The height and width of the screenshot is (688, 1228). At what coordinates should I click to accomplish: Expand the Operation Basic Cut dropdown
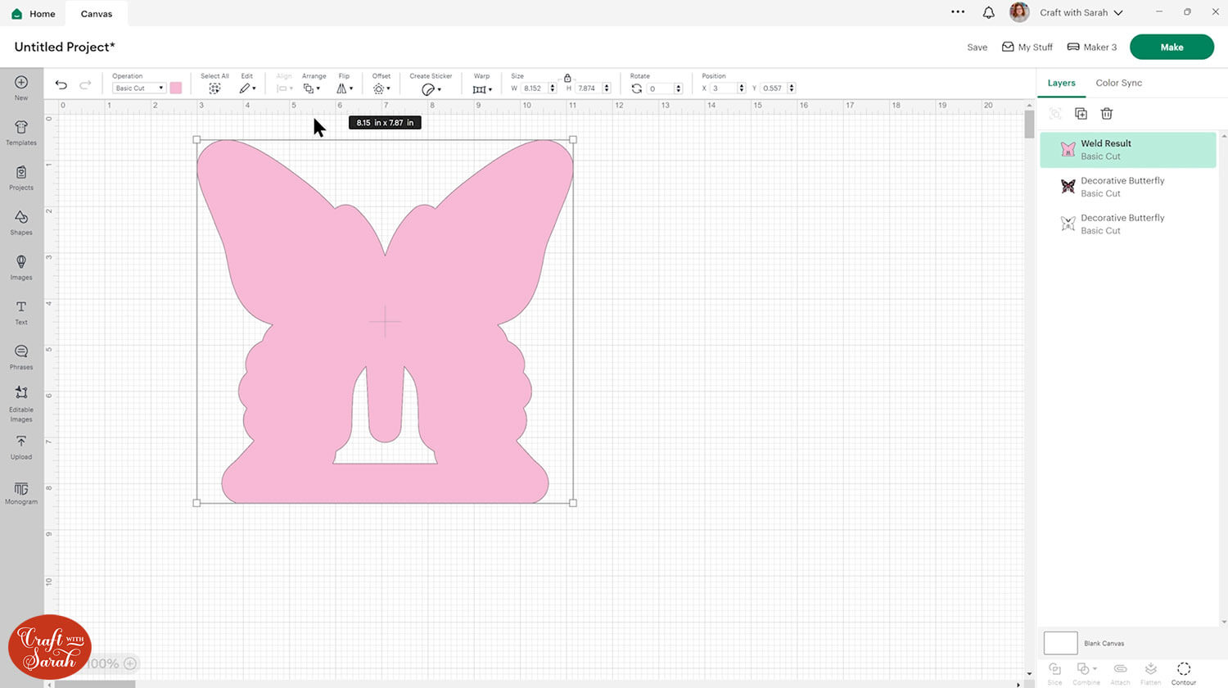[x=138, y=88]
